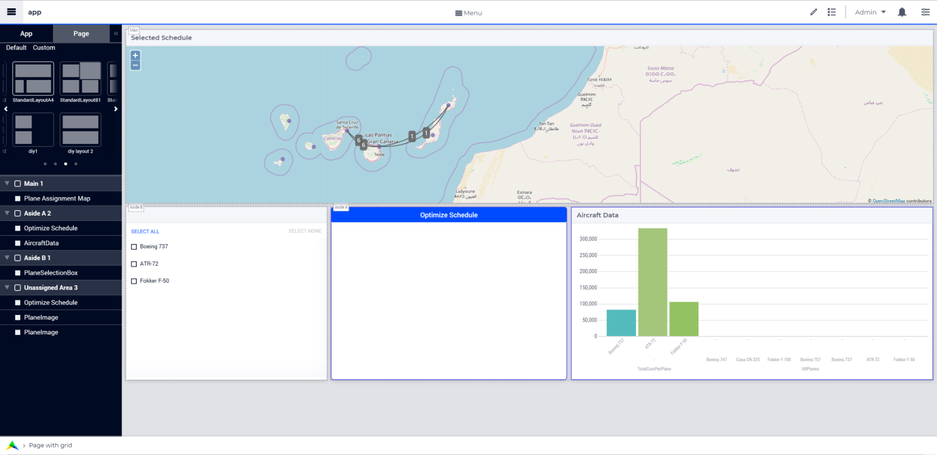Switch to the Page tab

pyautogui.click(x=81, y=34)
